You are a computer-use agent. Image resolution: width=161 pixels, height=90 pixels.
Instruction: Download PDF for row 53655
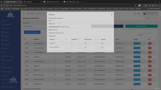pos(150,79)
